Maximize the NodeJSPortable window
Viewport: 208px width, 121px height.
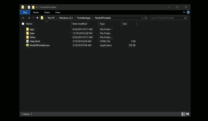pyautogui.click(x=177, y=7)
